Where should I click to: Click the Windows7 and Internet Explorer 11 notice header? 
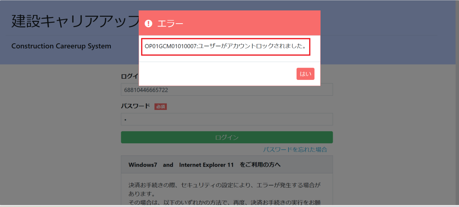pyautogui.click(x=204, y=165)
